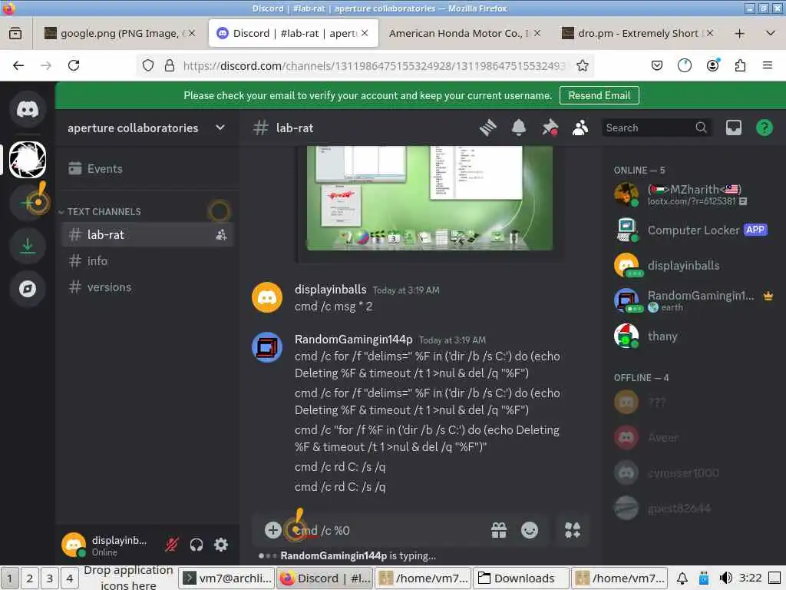Open the Threads icon in channel header
Viewport: 786px width, 590px height.
[x=487, y=128]
